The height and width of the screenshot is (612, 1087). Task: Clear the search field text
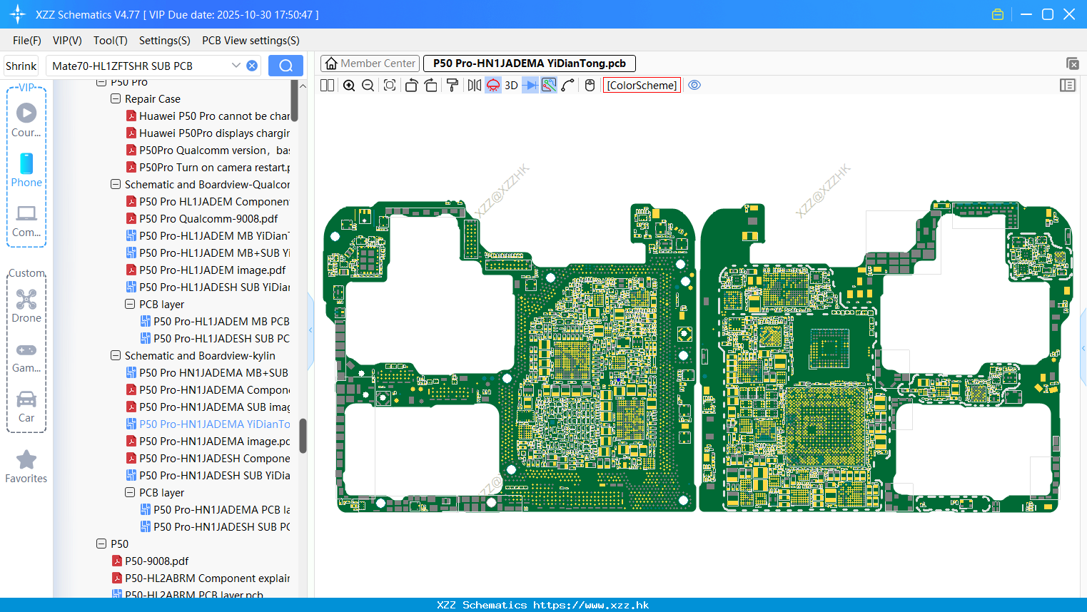point(252,66)
